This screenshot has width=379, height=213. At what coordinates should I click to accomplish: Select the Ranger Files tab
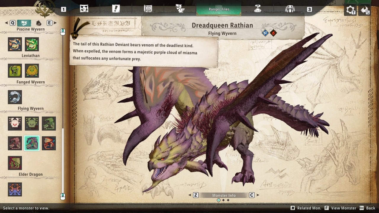pyautogui.click(x=219, y=9)
